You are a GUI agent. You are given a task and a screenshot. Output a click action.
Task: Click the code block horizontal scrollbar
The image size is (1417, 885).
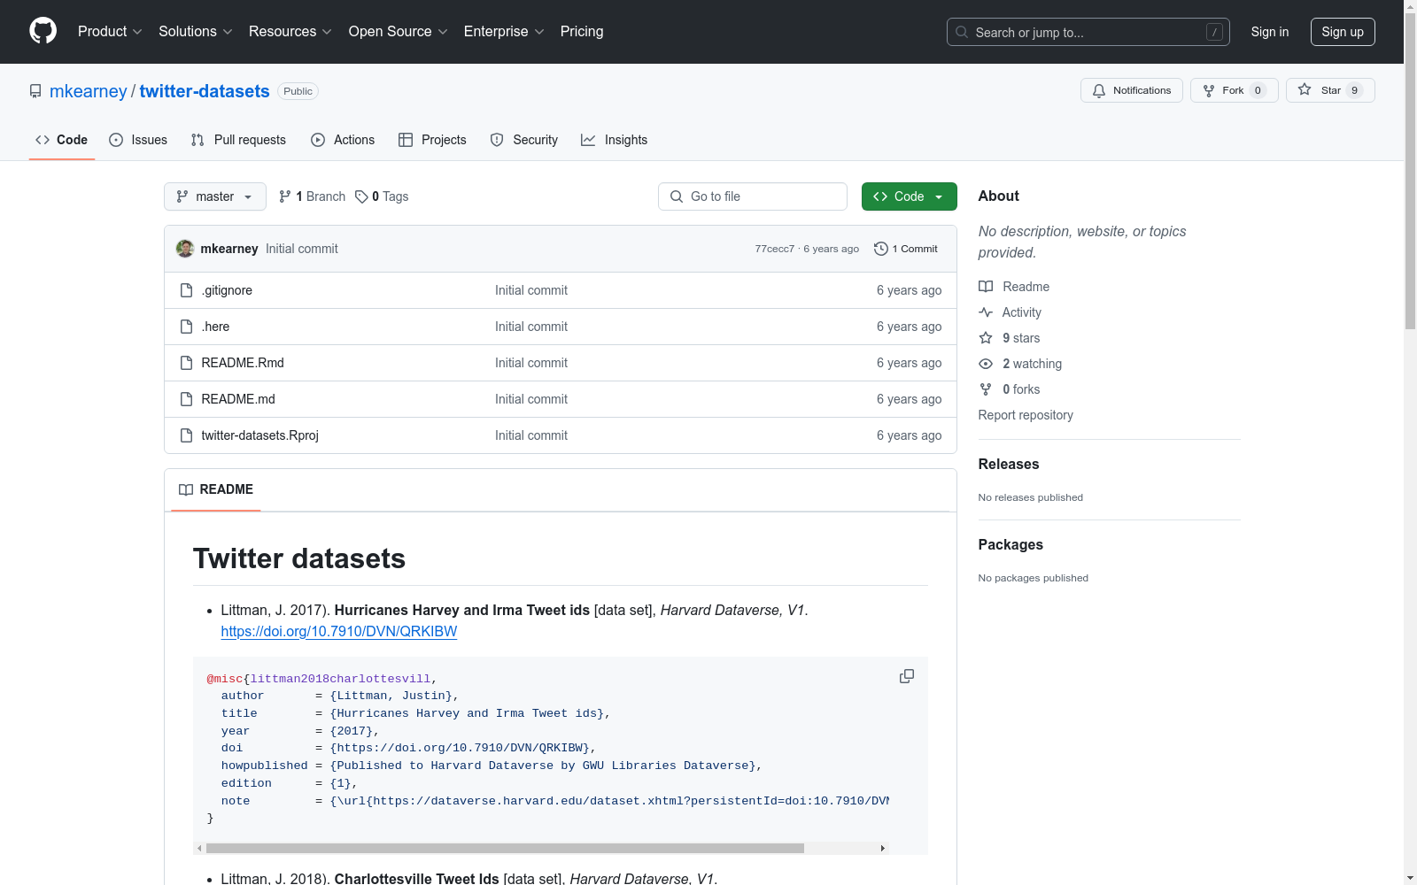(x=505, y=848)
